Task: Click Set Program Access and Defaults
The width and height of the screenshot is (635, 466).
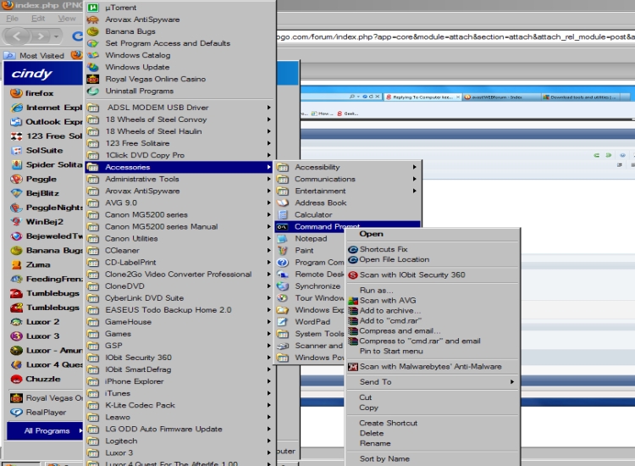Action: [x=168, y=43]
